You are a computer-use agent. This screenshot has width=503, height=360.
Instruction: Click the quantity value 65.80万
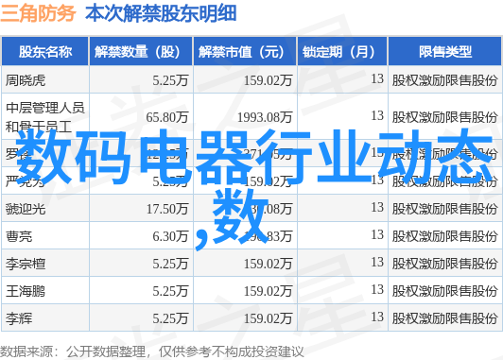point(166,117)
